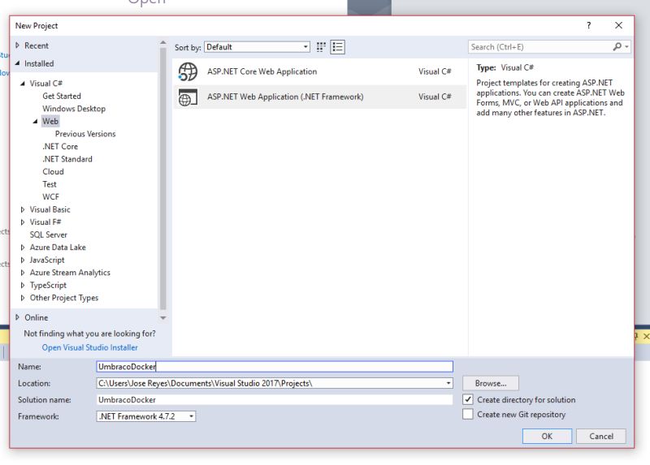Expand the Visual Basic node

pyautogui.click(x=23, y=209)
